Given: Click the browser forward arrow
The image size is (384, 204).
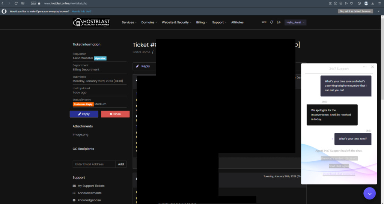Looking at the screenshot, I should [x=9, y=3].
